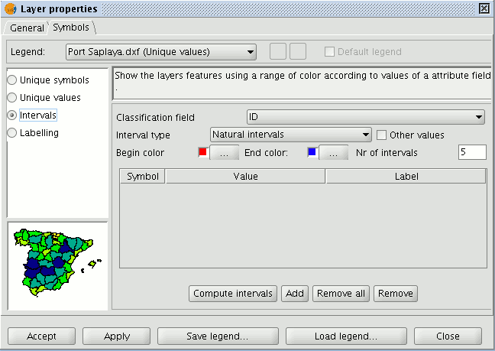Click the gvSIG application icon in title bar
The image size is (495, 351).
click(11, 9)
